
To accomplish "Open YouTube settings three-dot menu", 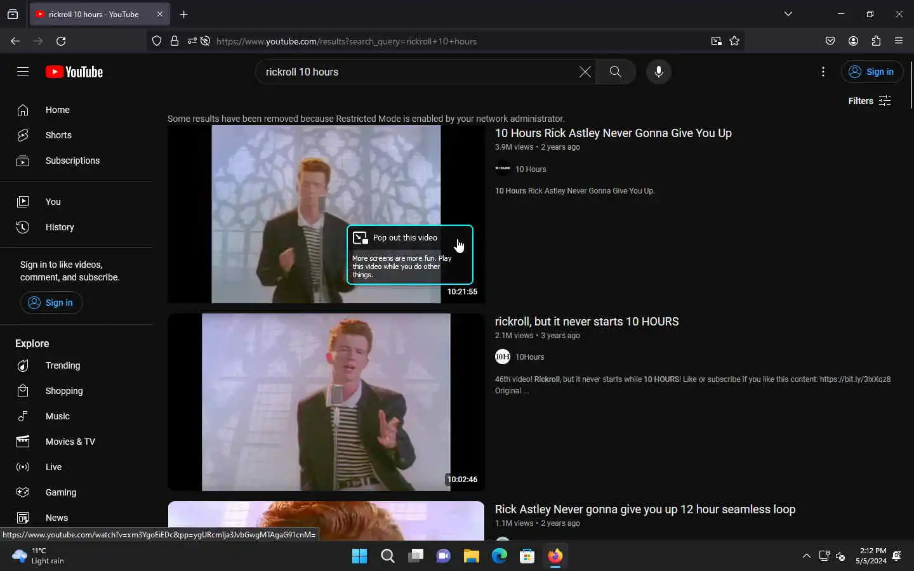I will pos(823,72).
